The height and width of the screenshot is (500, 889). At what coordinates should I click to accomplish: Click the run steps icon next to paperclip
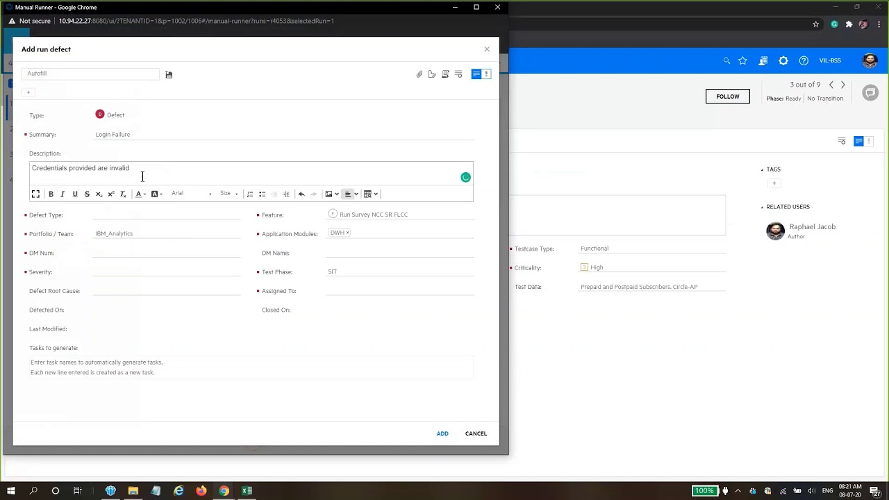(432, 74)
